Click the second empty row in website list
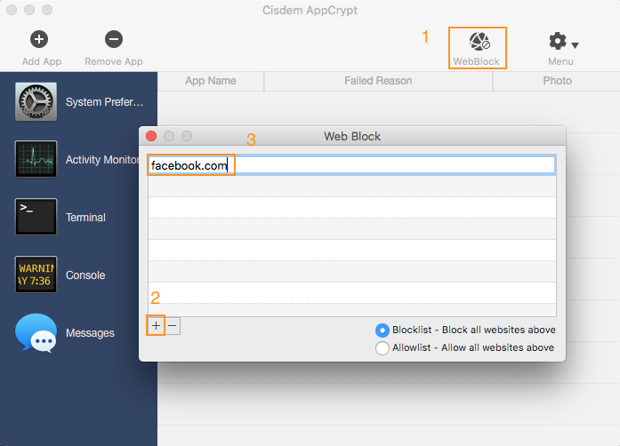The height and width of the screenshot is (446, 620). pos(351,207)
